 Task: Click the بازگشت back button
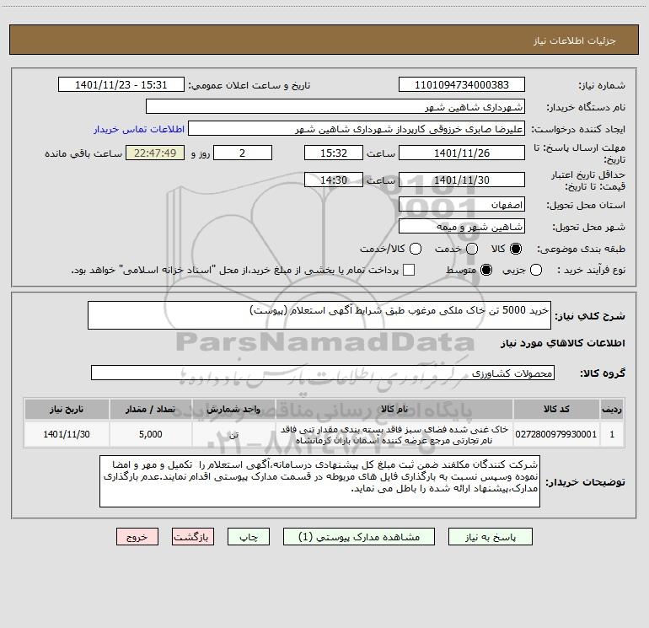(193, 537)
